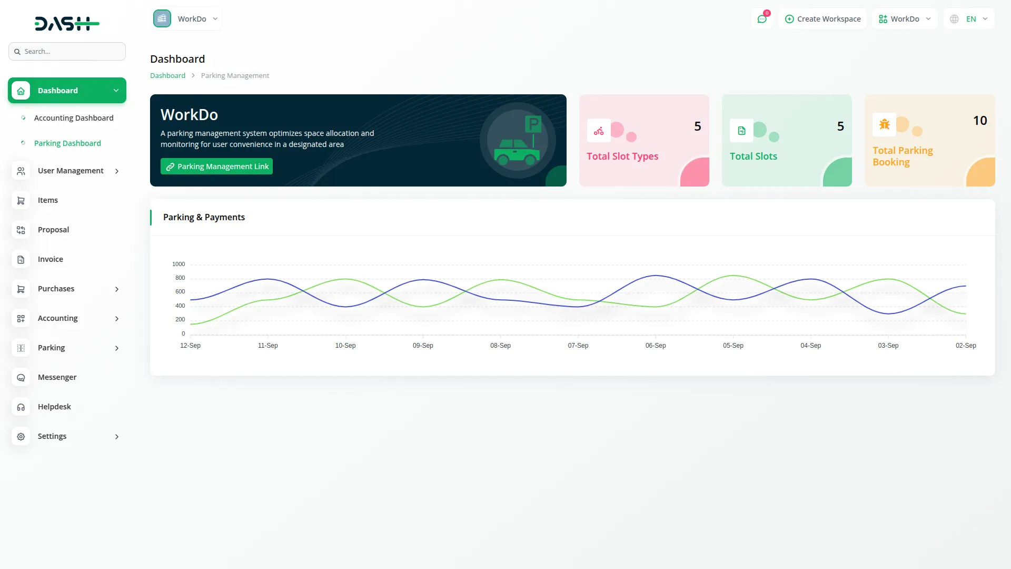The image size is (1011, 569).
Task: Click the Helpdesk headset icon
Action: point(21,407)
